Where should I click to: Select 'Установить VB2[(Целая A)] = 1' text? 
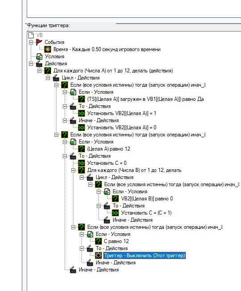(x=122, y=113)
